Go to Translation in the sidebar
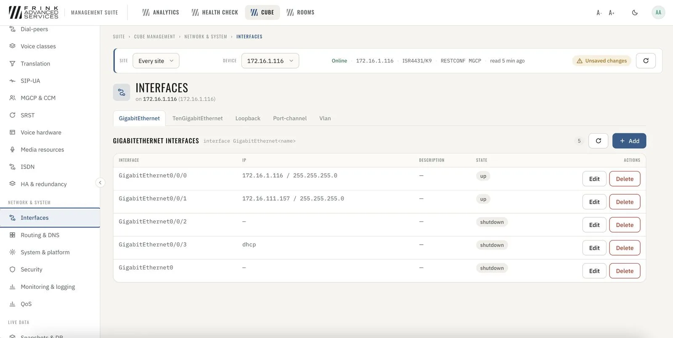Viewport: 673px width, 338px height. click(50, 63)
